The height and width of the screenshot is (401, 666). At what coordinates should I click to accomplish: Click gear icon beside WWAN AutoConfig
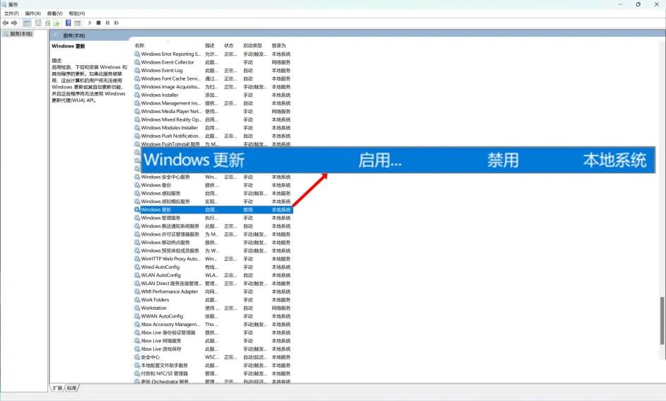(137, 316)
